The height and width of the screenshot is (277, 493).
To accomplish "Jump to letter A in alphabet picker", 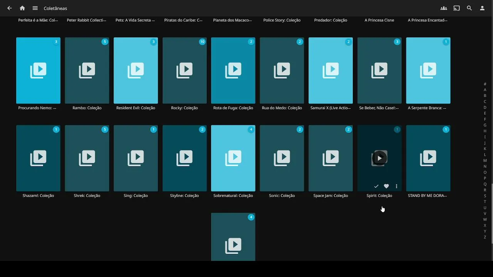I will [485, 90].
